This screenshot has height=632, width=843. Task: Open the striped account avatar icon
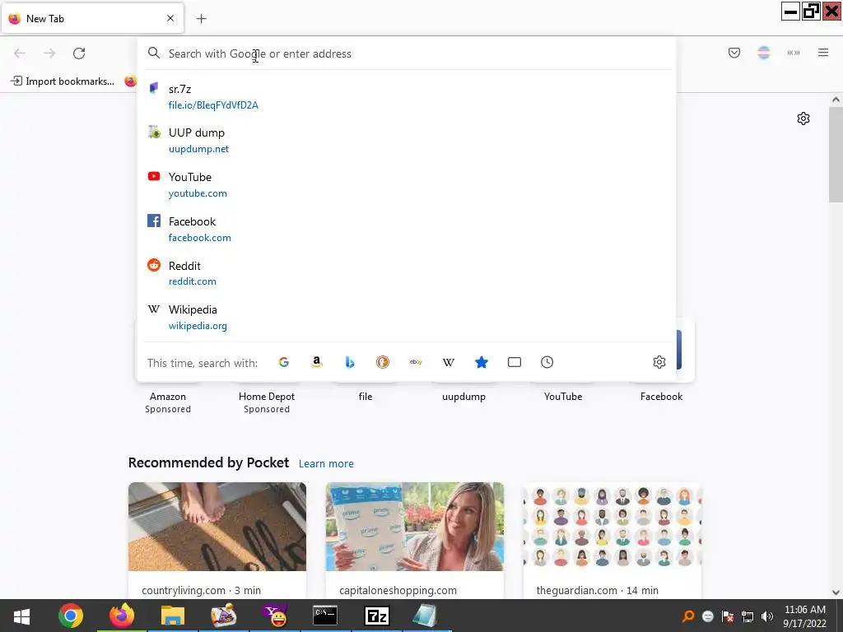pyautogui.click(x=763, y=53)
